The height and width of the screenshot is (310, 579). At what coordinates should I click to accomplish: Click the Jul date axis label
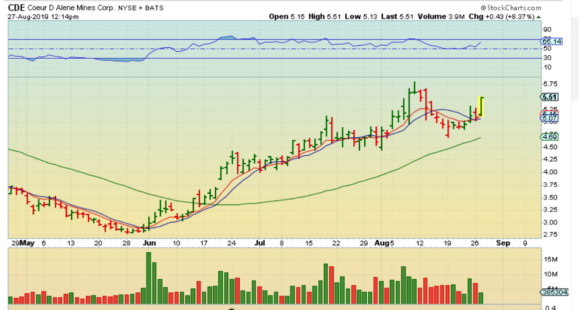[x=260, y=243]
